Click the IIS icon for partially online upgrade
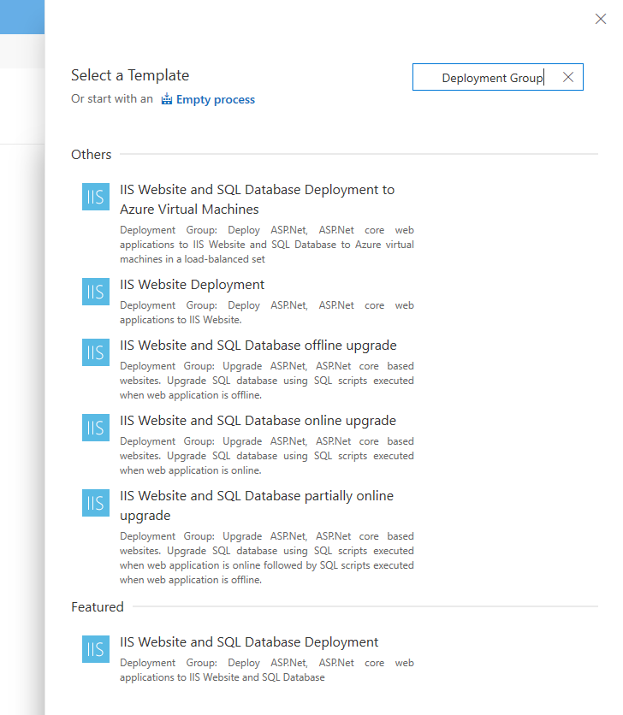This screenshot has width=623, height=715. tap(95, 503)
